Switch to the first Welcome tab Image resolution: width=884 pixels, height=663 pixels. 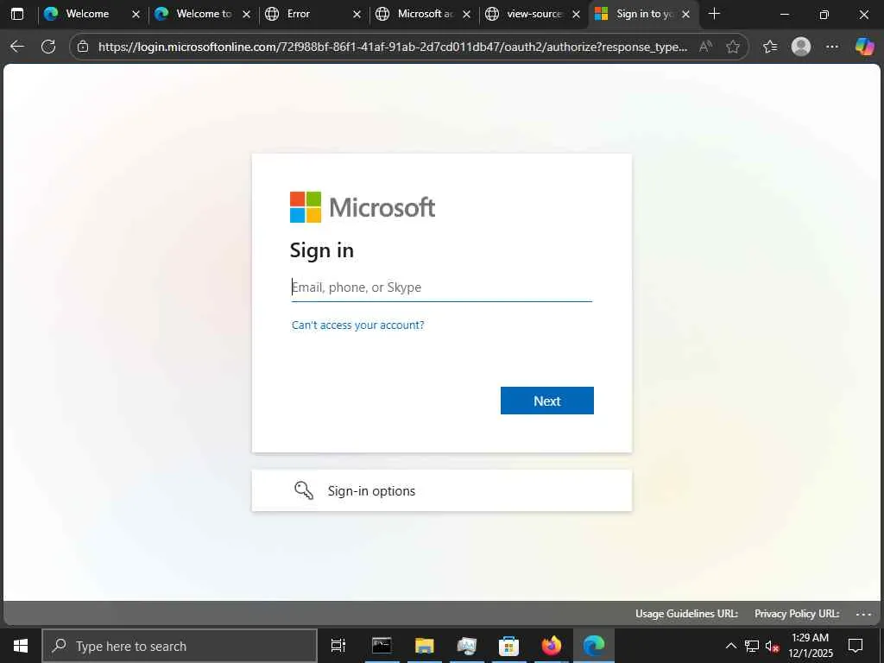click(87, 14)
